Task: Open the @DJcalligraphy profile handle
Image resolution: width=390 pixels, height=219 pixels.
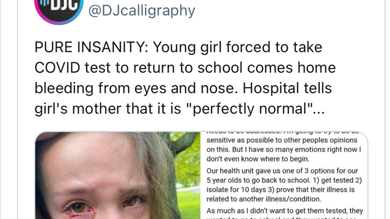Action: tap(141, 11)
